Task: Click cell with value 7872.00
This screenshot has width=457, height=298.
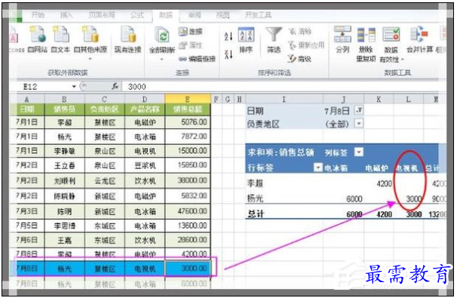Action: point(188,136)
